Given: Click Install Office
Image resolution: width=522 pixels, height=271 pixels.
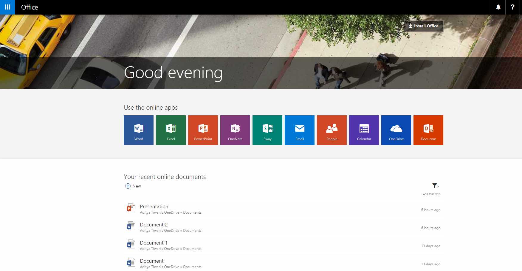Looking at the screenshot, I should pyautogui.click(x=424, y=26).
